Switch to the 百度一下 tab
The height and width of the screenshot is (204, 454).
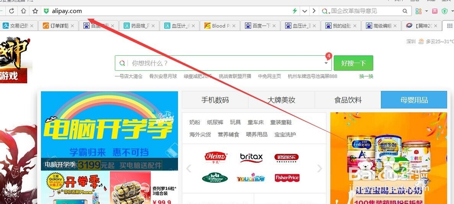click(x=260, y=26)
